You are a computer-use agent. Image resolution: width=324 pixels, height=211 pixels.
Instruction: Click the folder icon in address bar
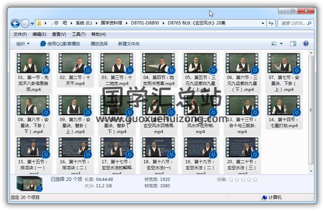click(x=39, y=23)
